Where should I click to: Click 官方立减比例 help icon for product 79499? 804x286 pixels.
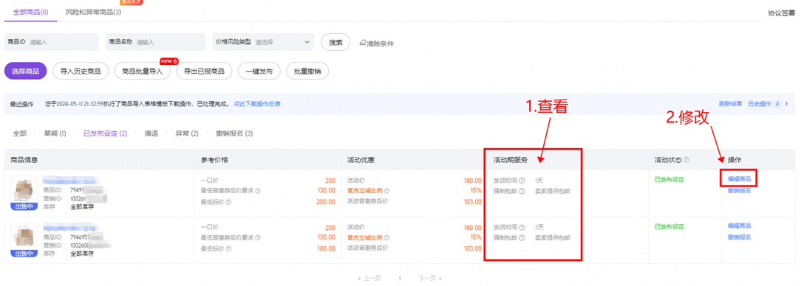pyautogui.click(x=386, y=191)
